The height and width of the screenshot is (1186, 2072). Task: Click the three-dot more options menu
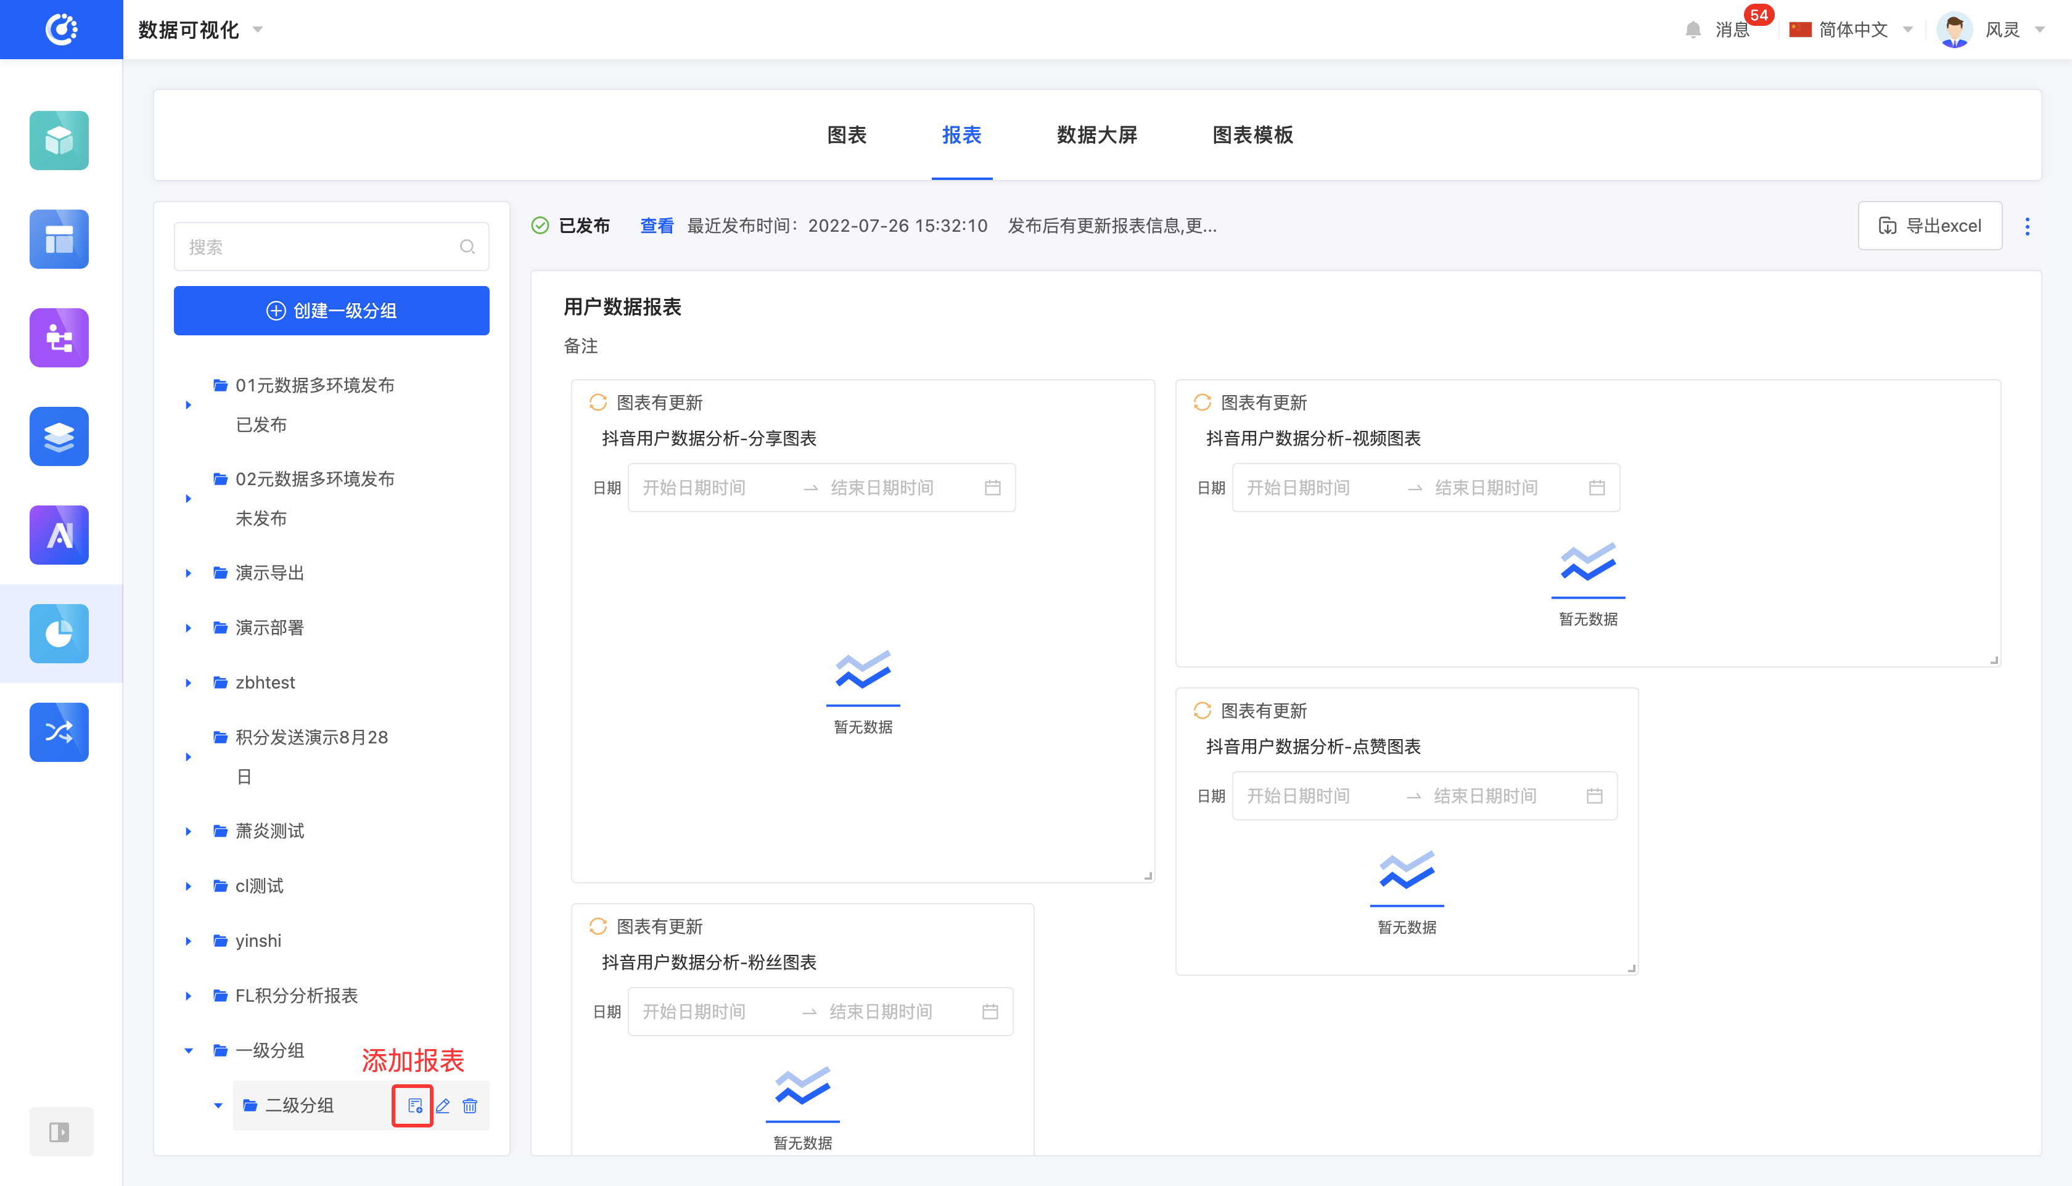click(x=2027, y=226)
